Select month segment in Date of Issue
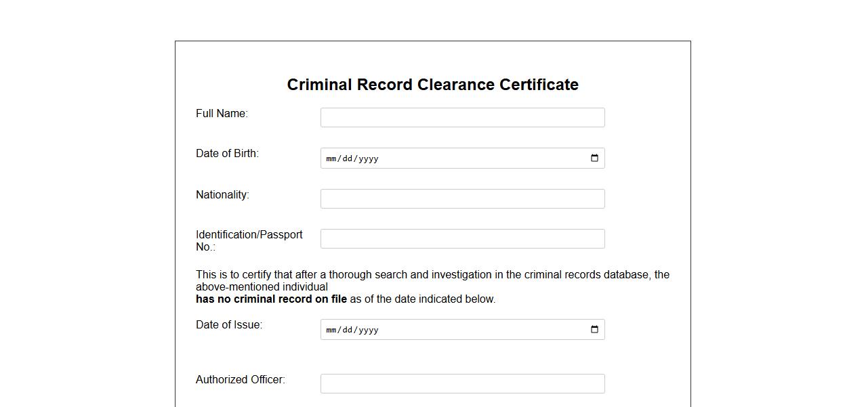 coord(331,330)
